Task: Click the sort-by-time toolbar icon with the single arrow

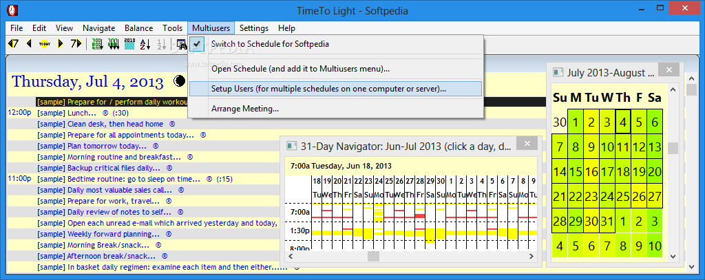Action: tap(97, 43)
